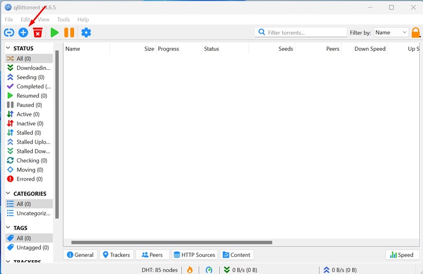Select the Seeding (0) filter

pos(29,77)
